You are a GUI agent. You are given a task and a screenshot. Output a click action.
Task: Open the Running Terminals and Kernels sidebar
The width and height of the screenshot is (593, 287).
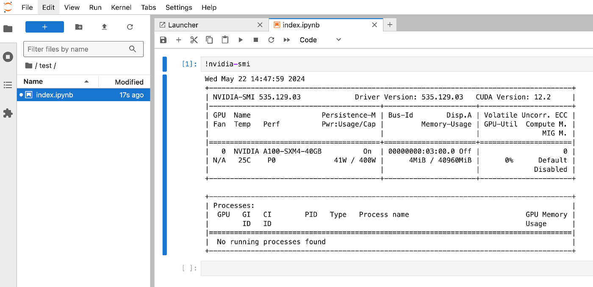[x=8, y=57]
